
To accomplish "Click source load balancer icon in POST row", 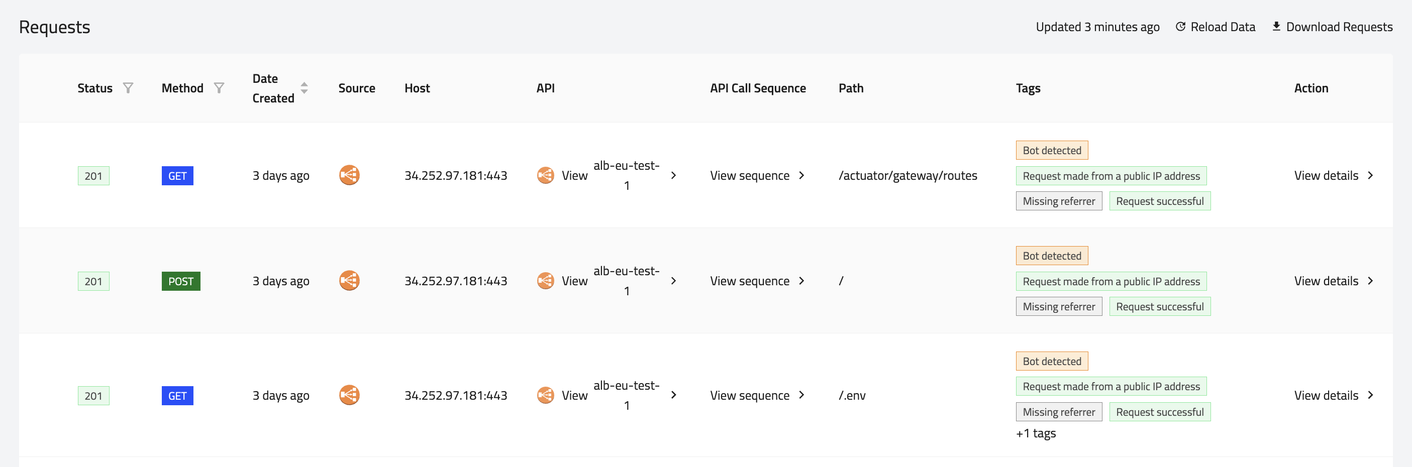I will coord(349,281).
